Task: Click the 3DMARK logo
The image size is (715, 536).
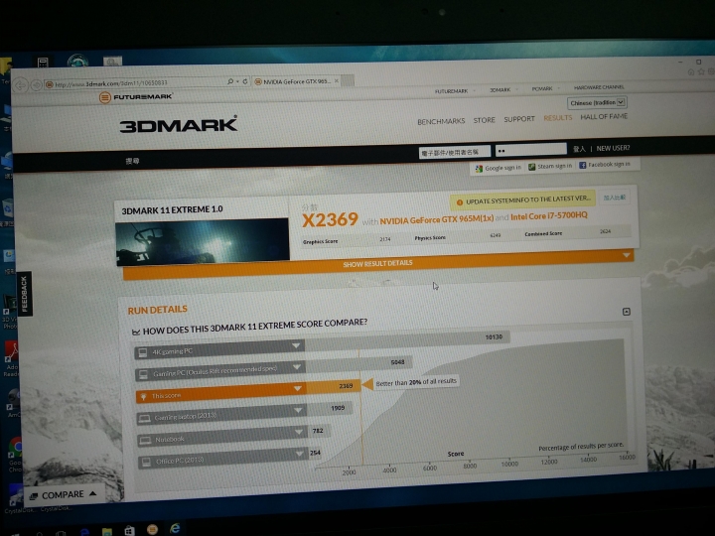Action: tap(179, 124)
